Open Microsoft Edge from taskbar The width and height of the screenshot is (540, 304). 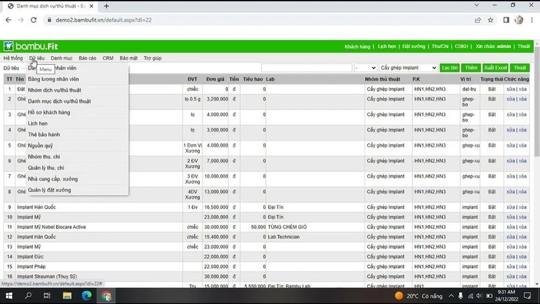pyautogui.click(x=86, y=296)
